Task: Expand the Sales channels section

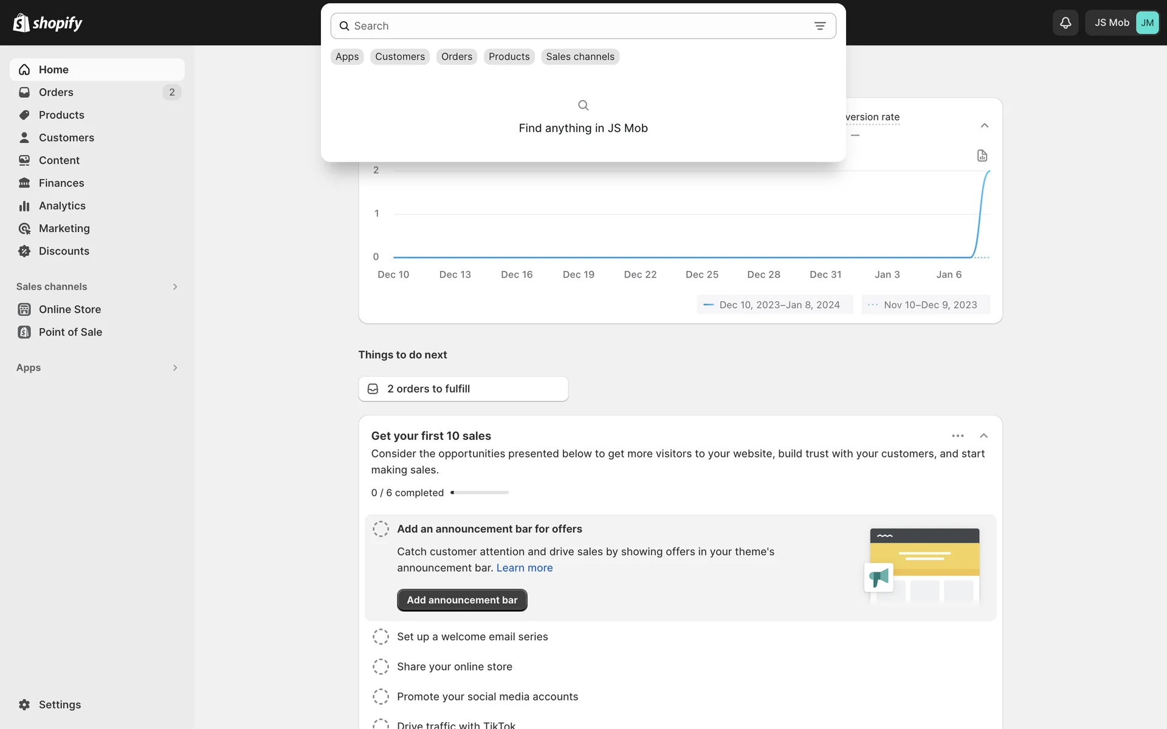Action: (174, 287)
